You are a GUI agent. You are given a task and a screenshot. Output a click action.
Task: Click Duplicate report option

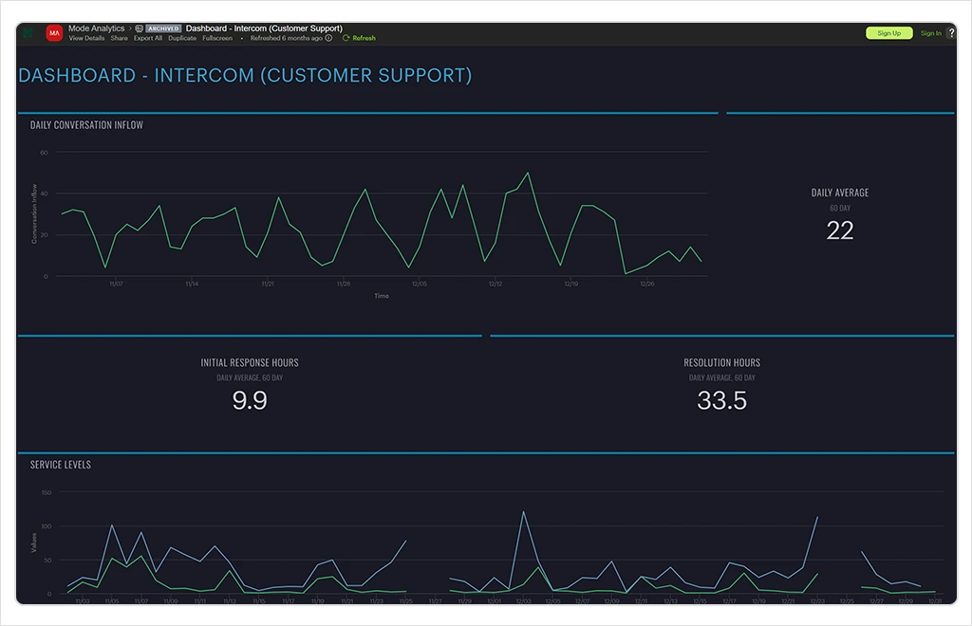click(182, 39)
